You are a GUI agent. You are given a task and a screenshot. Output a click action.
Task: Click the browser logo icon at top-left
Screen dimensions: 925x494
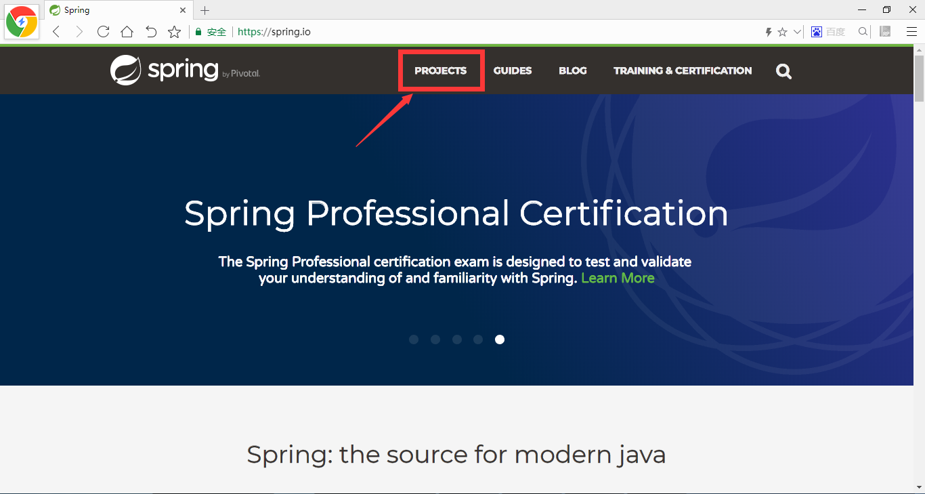(x=22, y=22)
